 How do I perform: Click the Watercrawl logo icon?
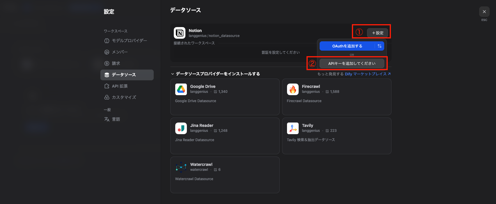coord(181,167)
